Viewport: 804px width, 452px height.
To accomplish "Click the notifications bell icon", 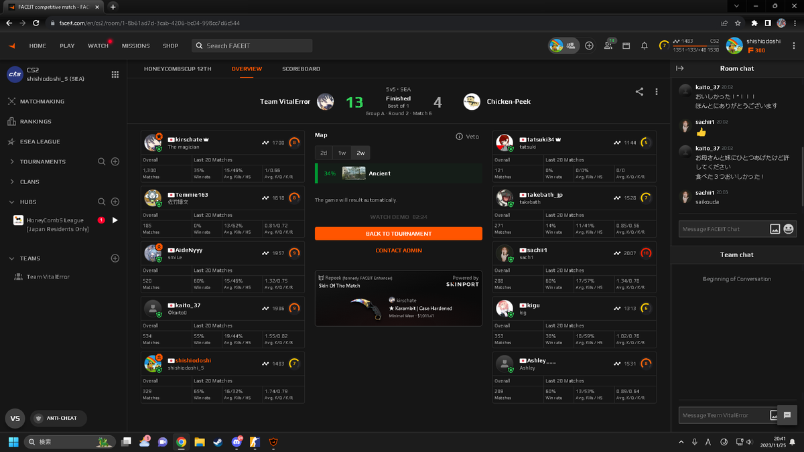I will [645, 46].
